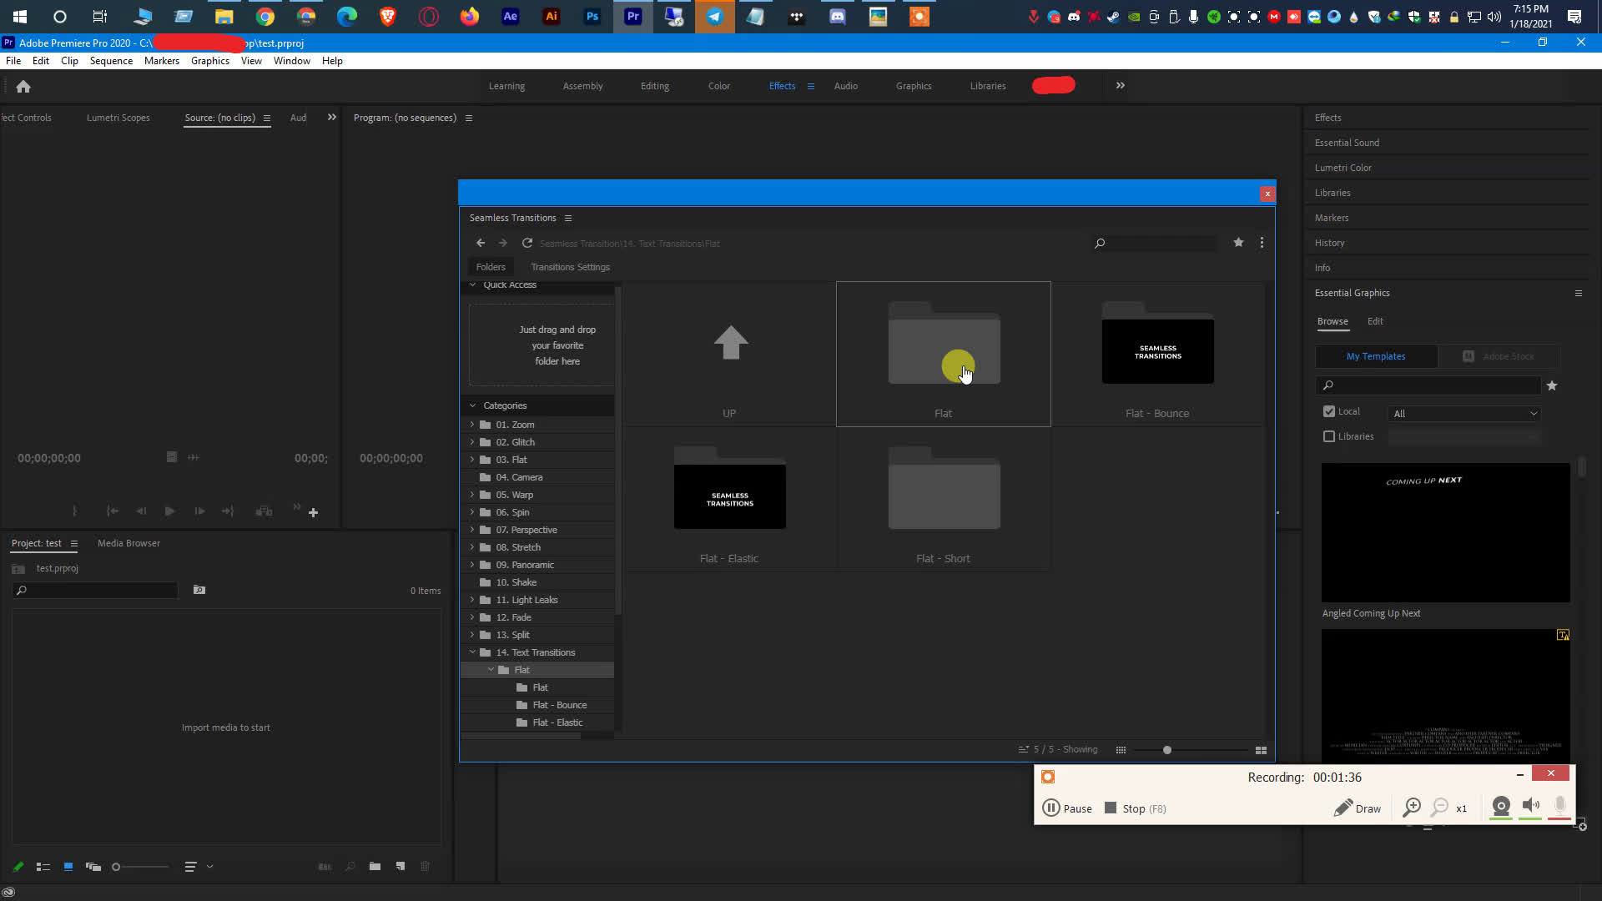This screenshot has height=901, width=1602.
Task: Click create bin from search icon
Action: 199,590
